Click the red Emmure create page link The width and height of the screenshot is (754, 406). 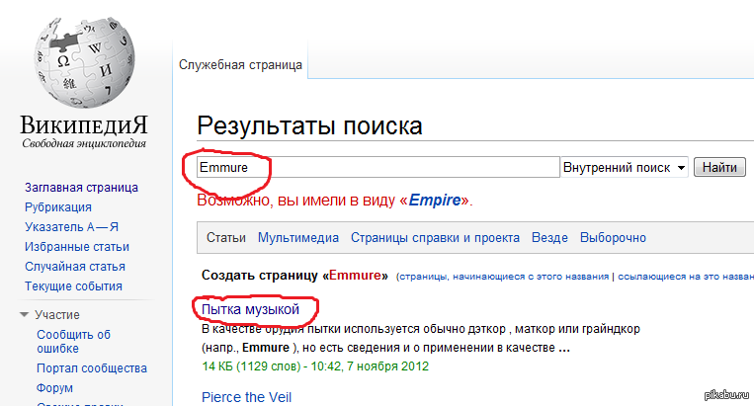(x=358, y=275)
